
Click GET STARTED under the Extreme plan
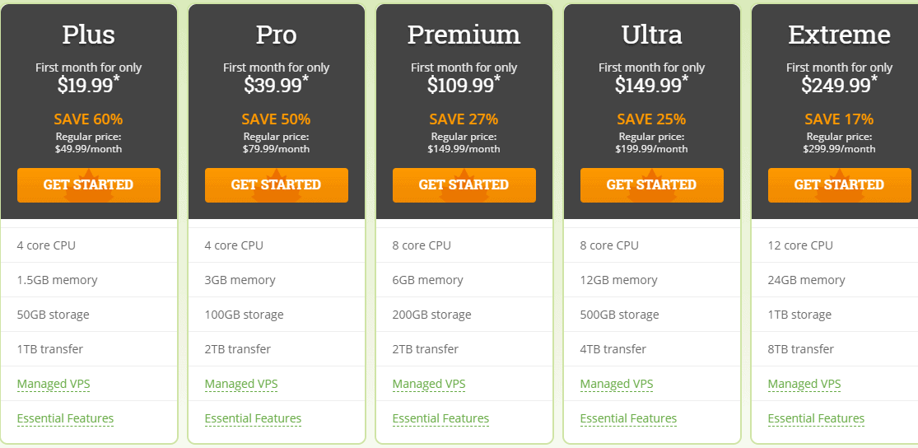point(840,185)
